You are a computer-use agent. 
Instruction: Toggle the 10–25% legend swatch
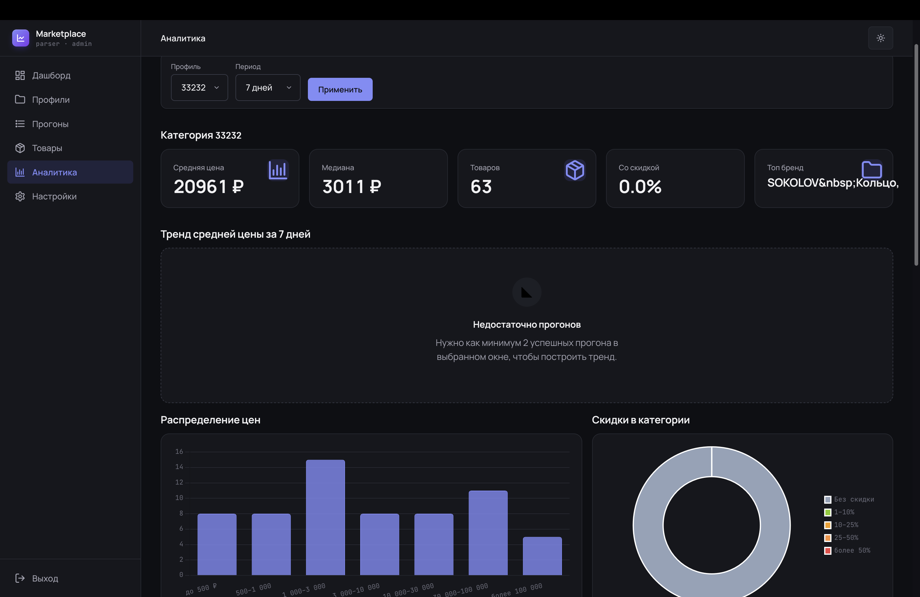point(828,525)
